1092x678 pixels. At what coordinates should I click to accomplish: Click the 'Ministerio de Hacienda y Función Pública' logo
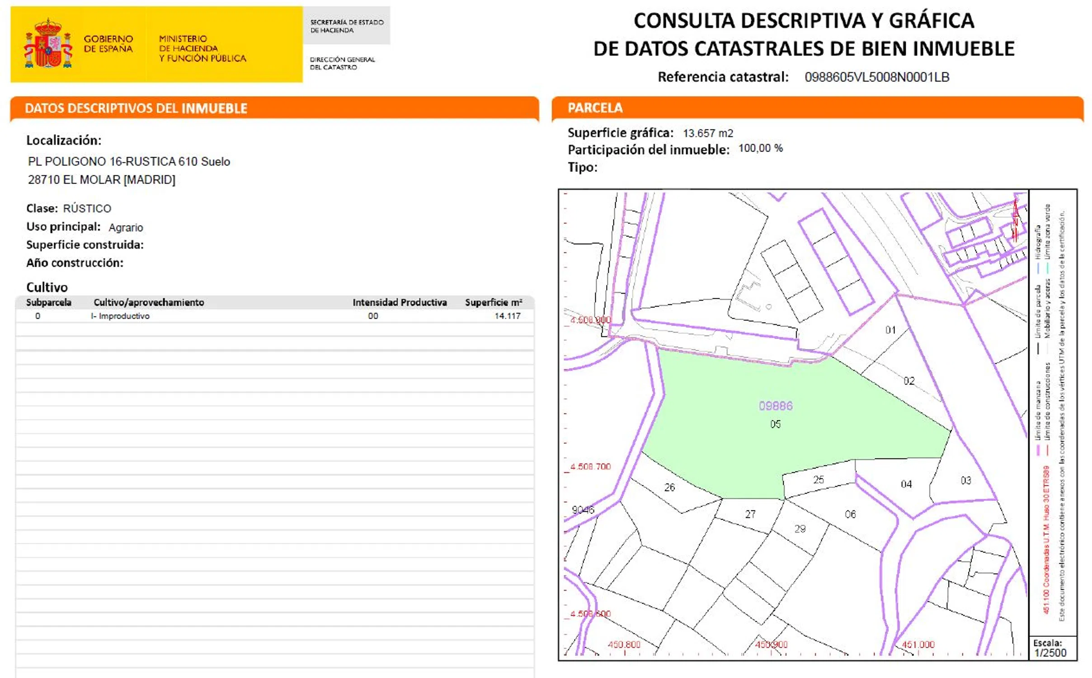tap(202, 48)
